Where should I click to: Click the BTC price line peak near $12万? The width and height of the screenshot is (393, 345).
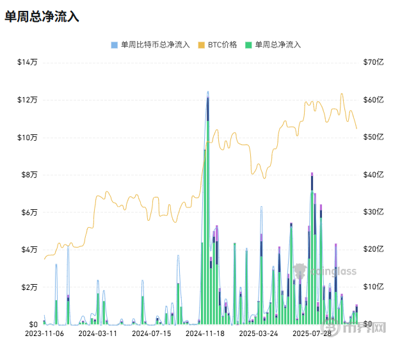click(342, 94)
